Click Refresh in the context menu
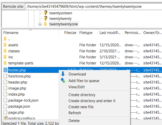Screen dimensions: 162x125 [x=75, y=113]
